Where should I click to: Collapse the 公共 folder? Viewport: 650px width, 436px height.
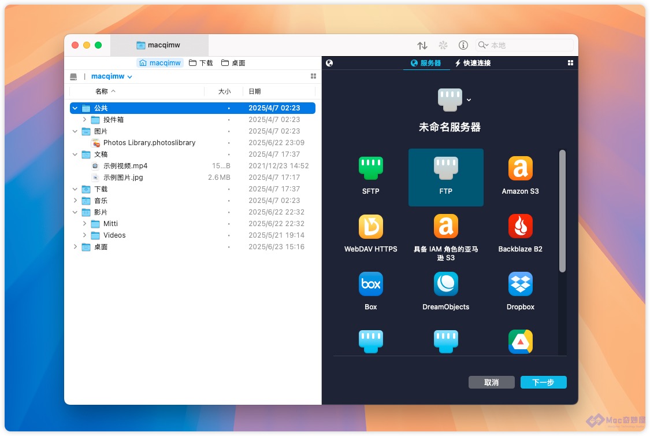(x=75, y=108)
